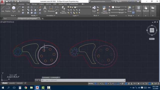Image resolution: width=160 pixels, height=90 pixels.
Task: Click the Help question mark icon
Action: tap(138, 1)
